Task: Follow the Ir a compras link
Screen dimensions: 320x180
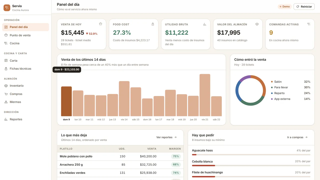Action: pos(297,137)
